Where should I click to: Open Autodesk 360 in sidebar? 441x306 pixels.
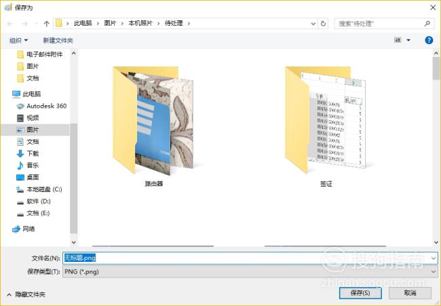[41, 106]
